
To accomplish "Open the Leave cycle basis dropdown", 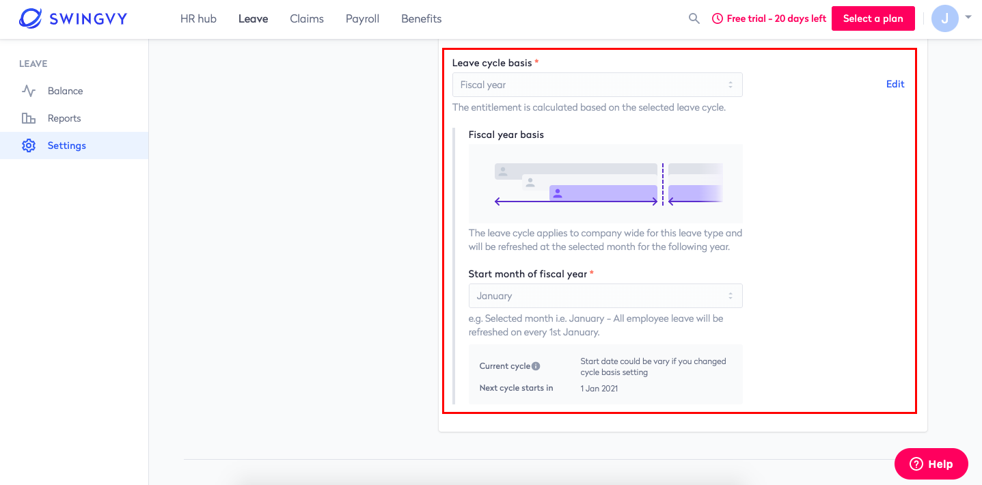I will click(597, 85).
